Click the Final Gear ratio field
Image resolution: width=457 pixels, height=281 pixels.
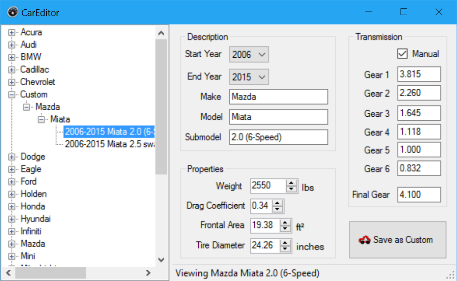click(419, 194)
